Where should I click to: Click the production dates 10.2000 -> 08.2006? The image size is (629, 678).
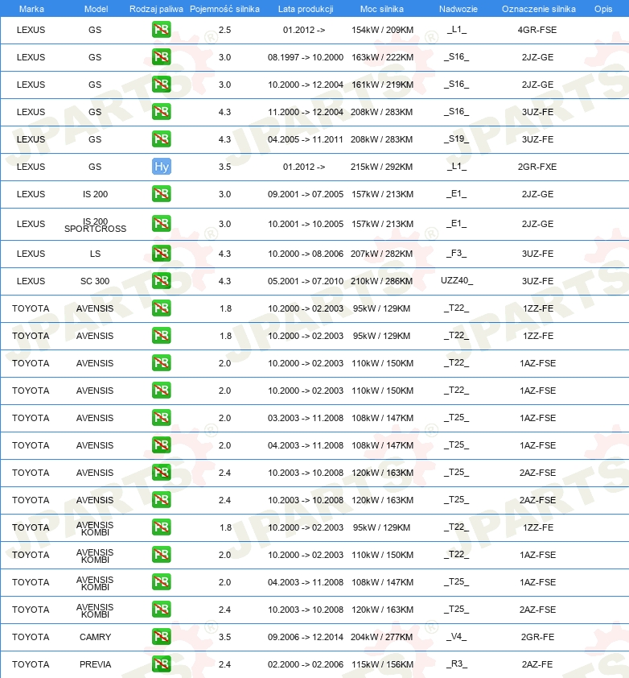[x=306, y=254]
